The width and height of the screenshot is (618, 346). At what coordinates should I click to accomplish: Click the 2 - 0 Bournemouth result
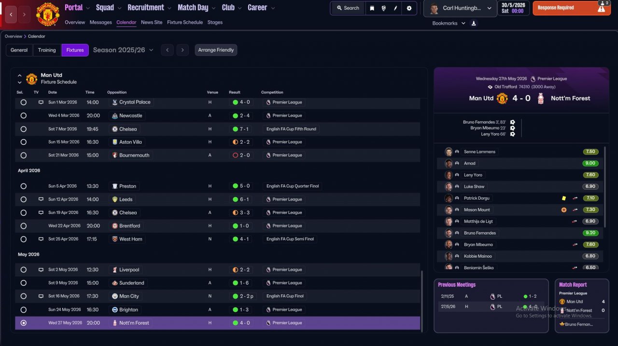point(241,155)
